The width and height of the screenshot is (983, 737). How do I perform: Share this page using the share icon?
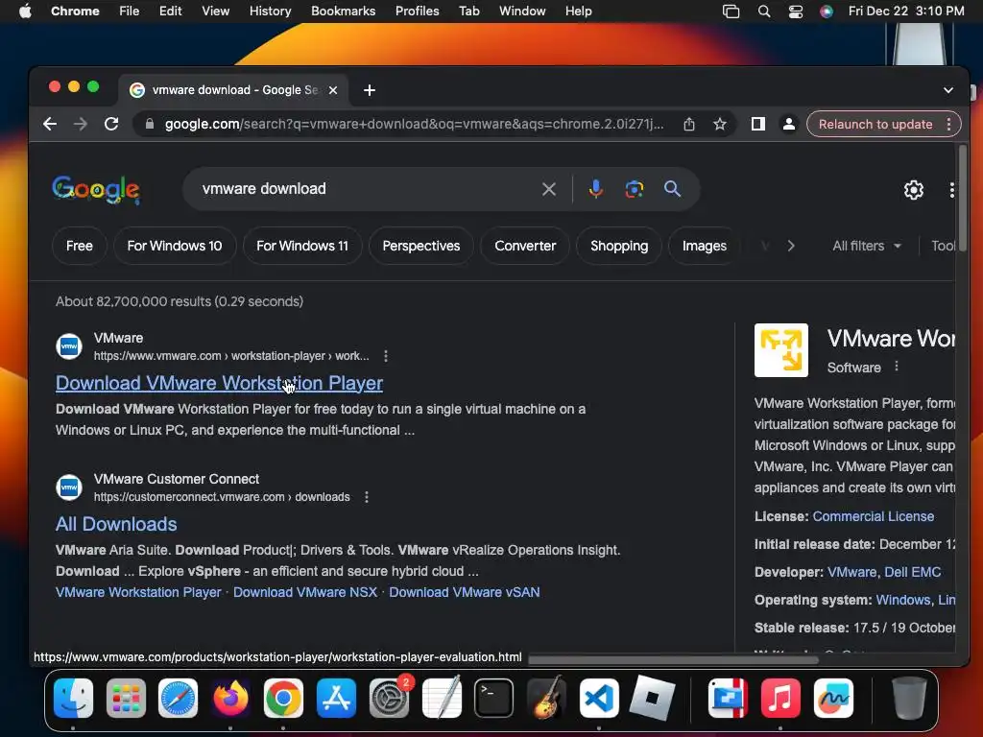[689, 124]
